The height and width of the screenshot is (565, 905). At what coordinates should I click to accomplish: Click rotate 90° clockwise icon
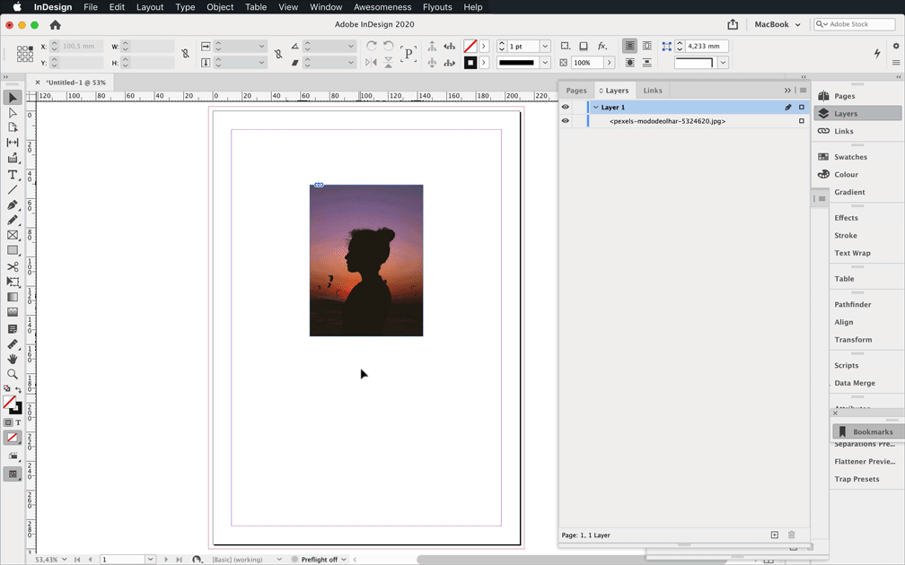pyautogui.click(x=372, y=46)
